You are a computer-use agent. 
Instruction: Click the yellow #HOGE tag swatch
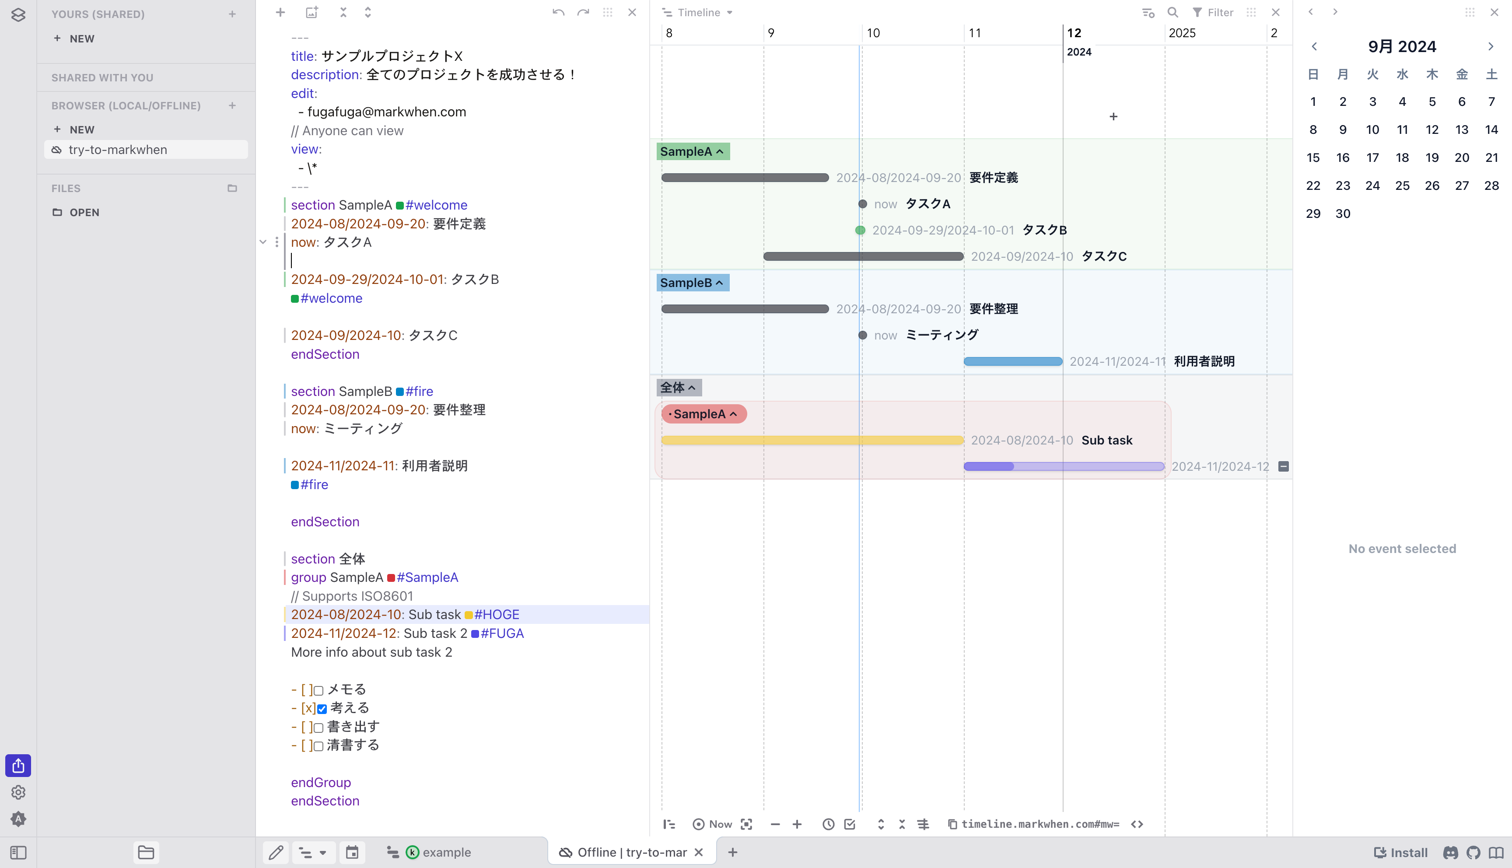coord(469,614)
